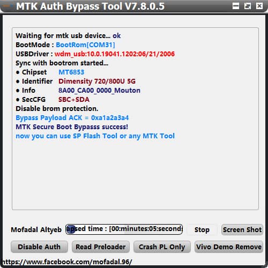Click the Read Preloader button

[x=101, y=247]
